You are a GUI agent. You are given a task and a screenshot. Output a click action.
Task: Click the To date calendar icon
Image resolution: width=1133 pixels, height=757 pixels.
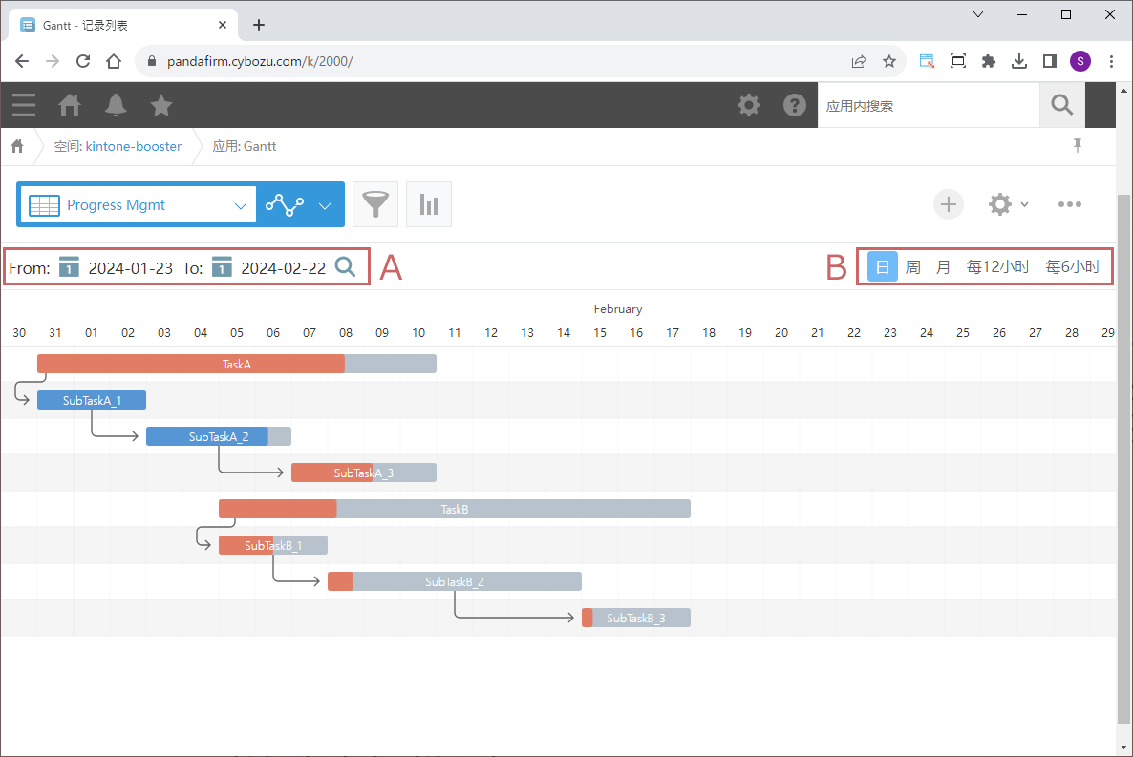coord(222,267)
